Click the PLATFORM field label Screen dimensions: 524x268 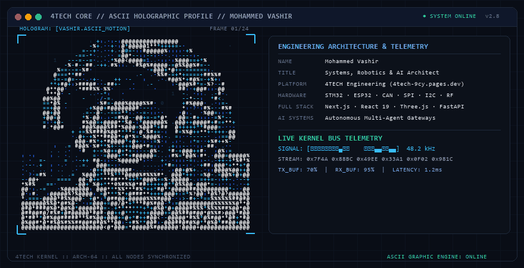[292, 84]
